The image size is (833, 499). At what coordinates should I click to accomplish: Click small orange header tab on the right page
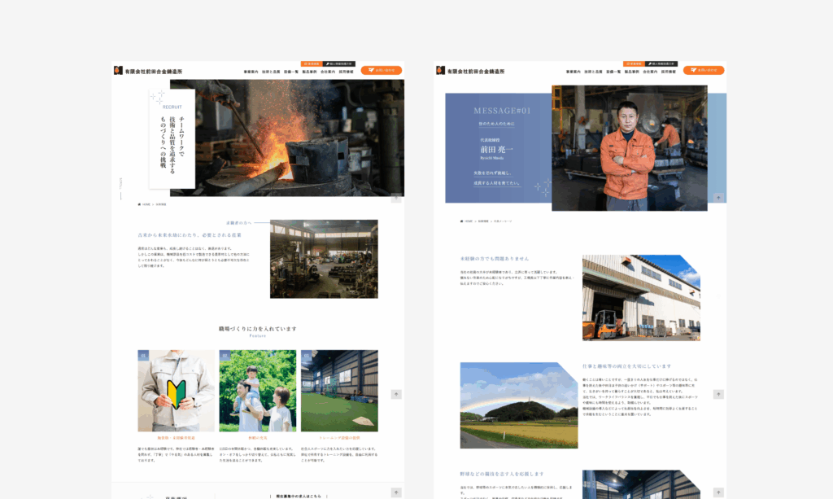pos(634,63)
